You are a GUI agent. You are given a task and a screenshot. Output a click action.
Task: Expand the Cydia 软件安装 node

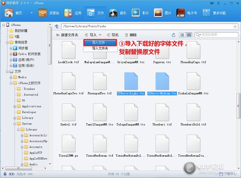(11, 54)
